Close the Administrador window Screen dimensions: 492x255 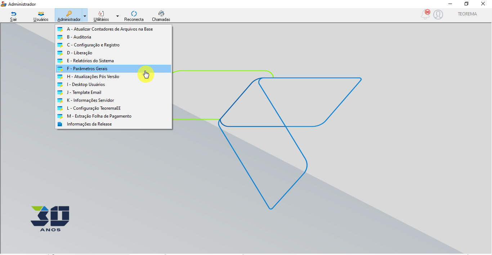click(483, 4)
